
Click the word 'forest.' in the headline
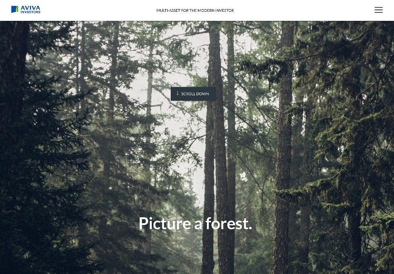point(229,223)
